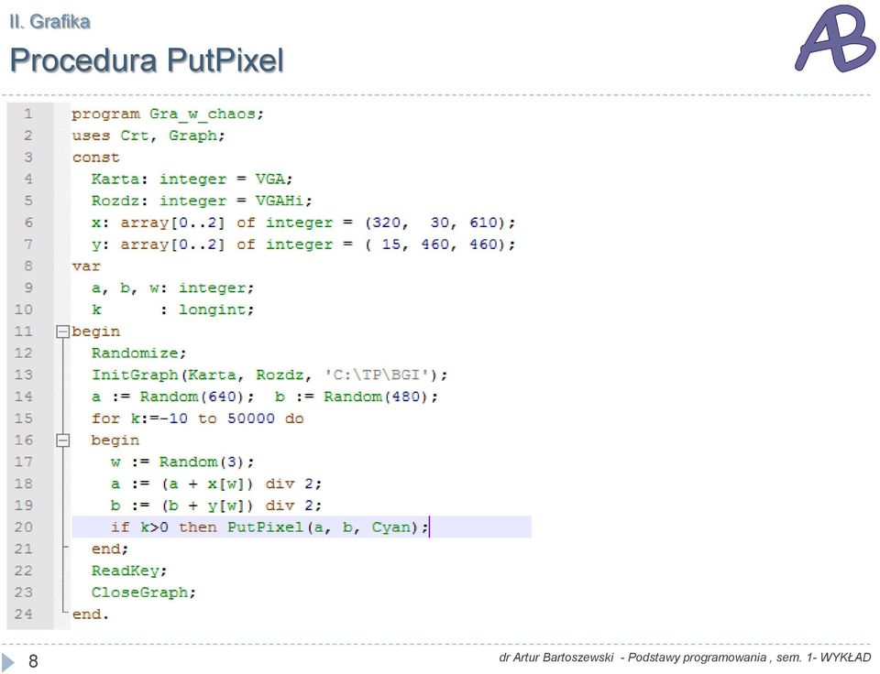Image resolution: width=880 pixels, height=674 pixels.
Task: Click the slide arrow marker beside page number 8
Action: (x=8, y=661)
